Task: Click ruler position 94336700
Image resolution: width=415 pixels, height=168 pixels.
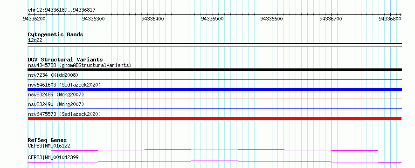Action: [x=331, y=19]
